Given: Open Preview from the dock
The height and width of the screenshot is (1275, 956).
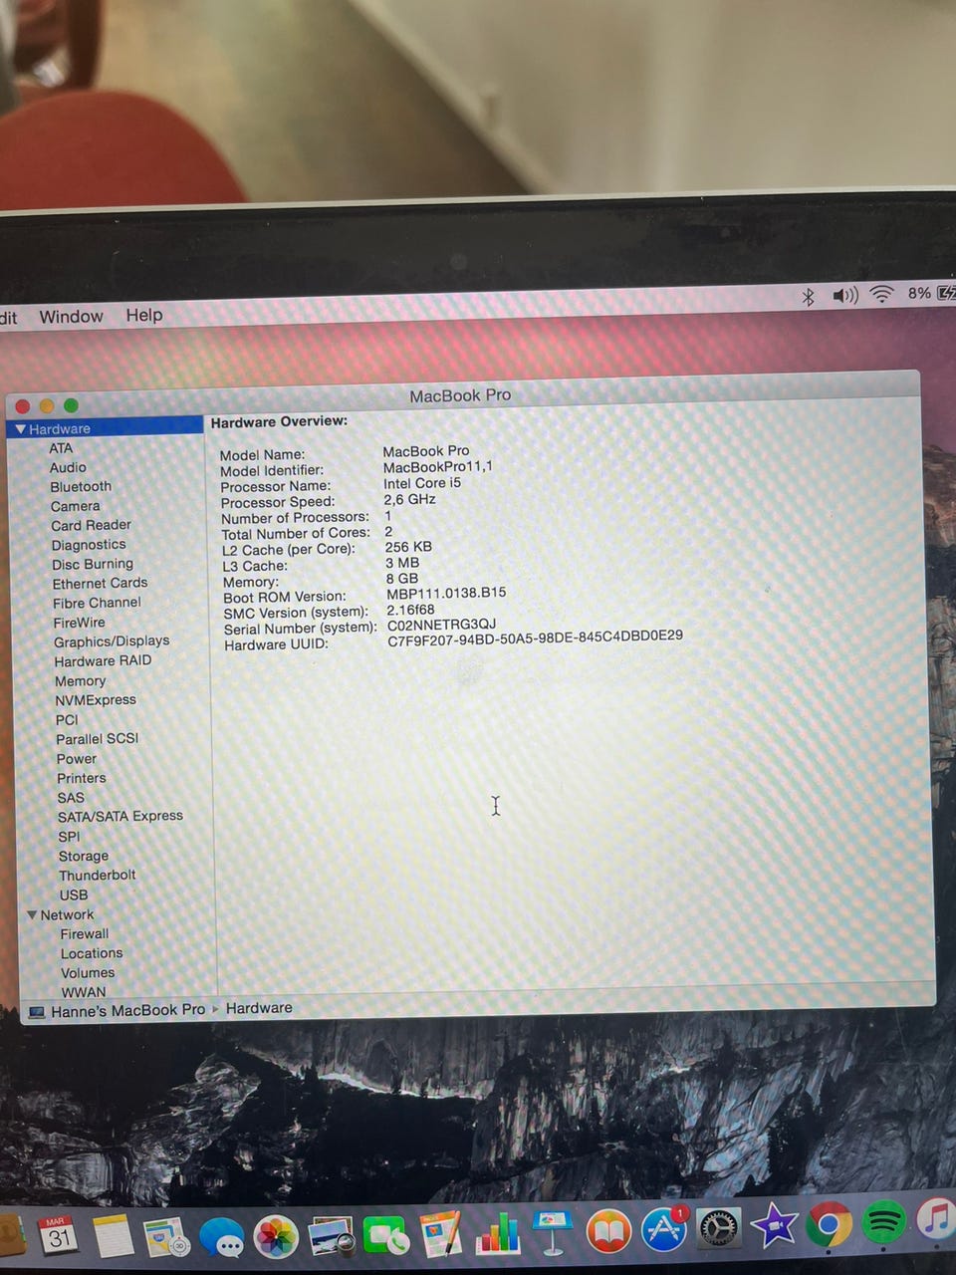Looking at the screenshot, I should click(x=332, y=1236).
